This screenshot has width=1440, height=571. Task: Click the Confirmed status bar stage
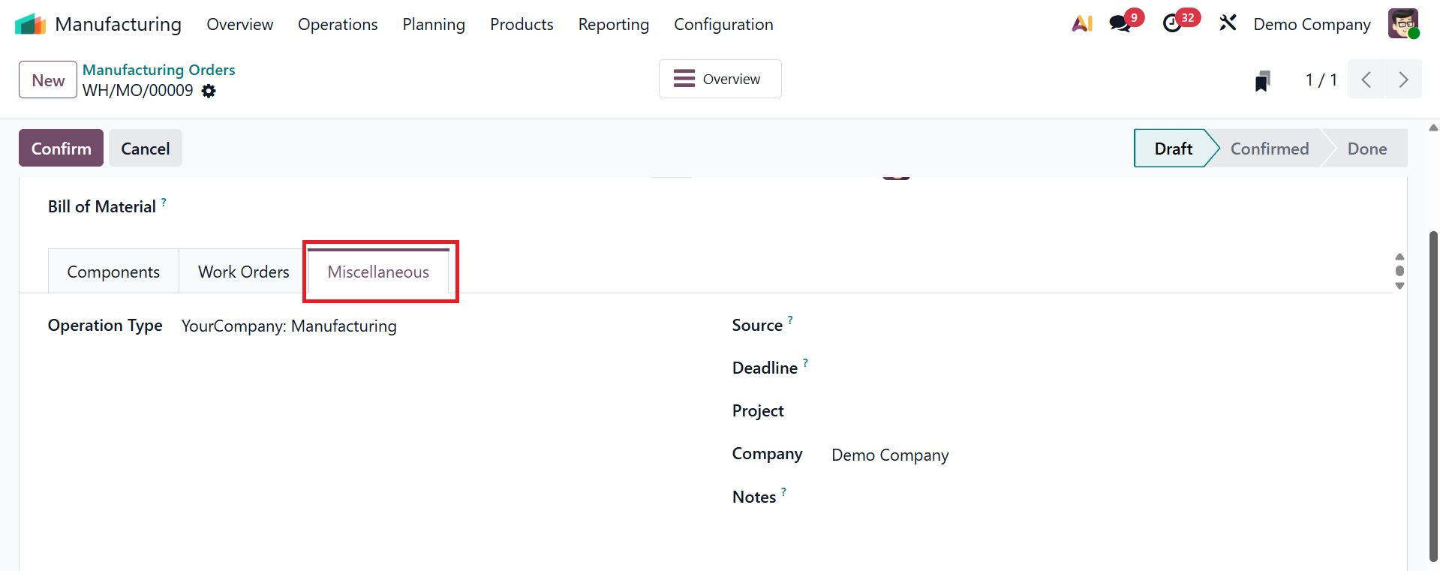pyautogui.click(x=1269, y=149)
